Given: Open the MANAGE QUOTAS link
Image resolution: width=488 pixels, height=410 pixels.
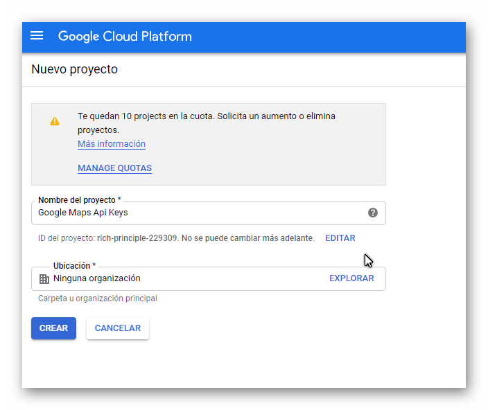Looking at the screenshot, I should pos(114,168).
